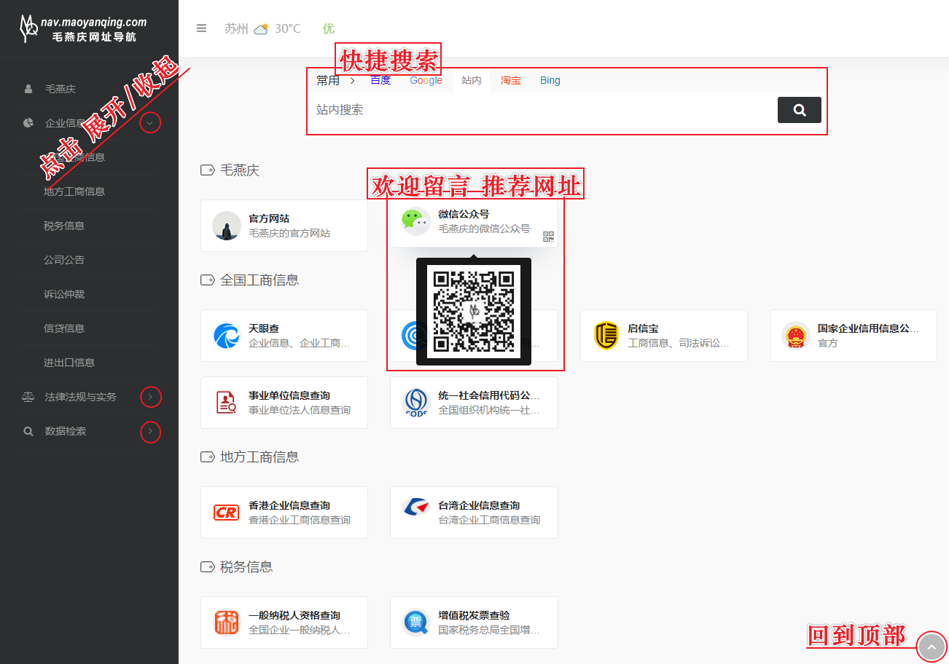Open 税务信息 in the sidebar
This screenshot has height=664, width=949.
point(64,226)
